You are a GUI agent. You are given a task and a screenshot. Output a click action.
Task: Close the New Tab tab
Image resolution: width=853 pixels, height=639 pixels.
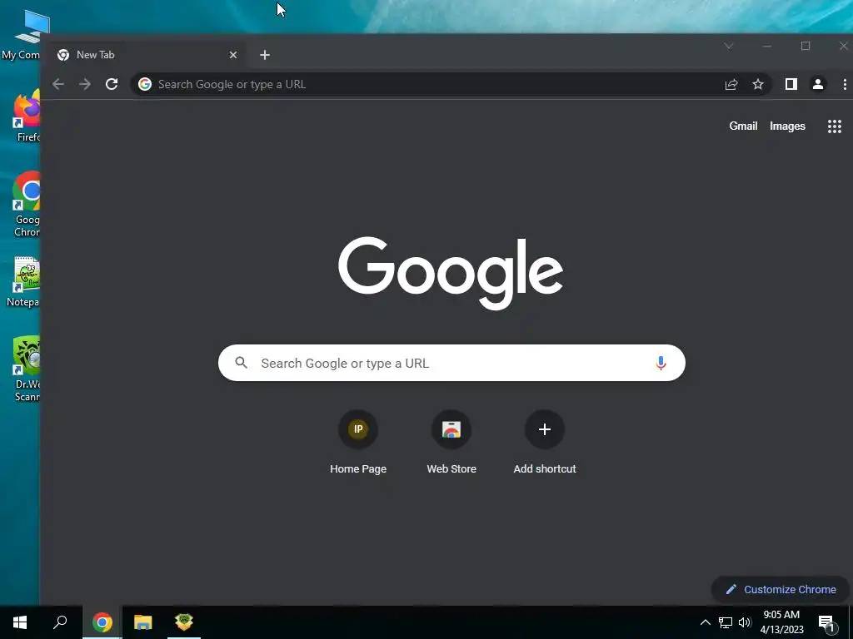[x=233, y=55]
